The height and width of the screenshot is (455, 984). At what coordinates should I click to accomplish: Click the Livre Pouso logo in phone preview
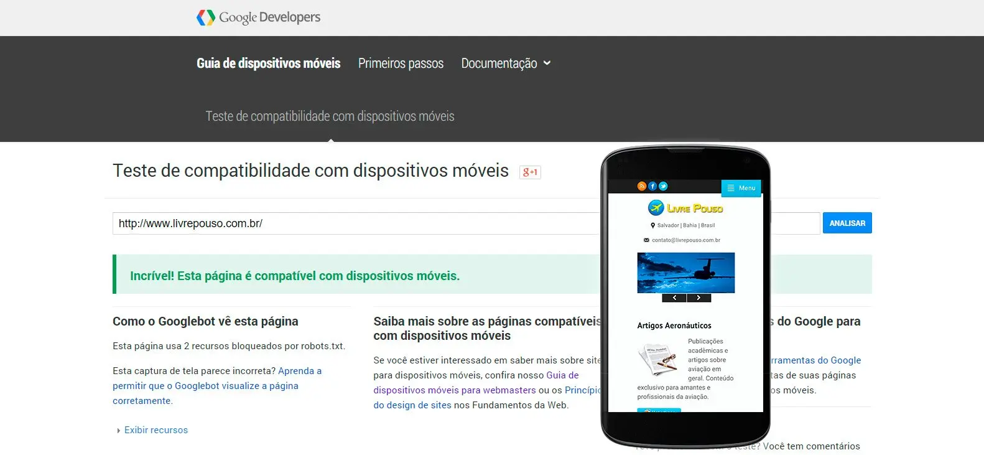click(685, 208)
